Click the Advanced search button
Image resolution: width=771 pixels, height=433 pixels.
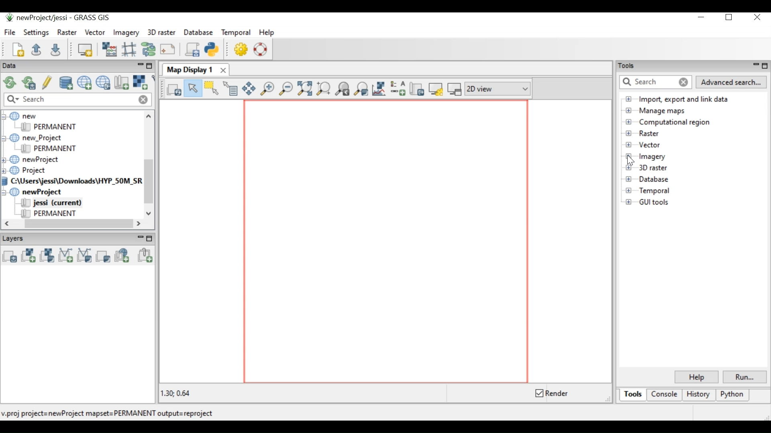pyautogui.click(x=732, y=83)
